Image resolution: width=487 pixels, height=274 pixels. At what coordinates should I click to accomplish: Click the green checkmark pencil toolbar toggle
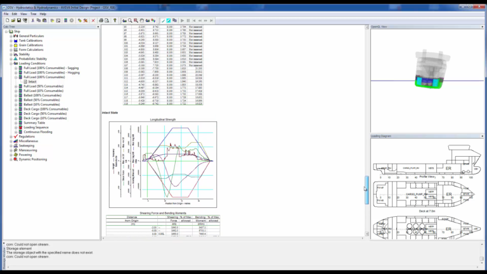tap(163, 20)
